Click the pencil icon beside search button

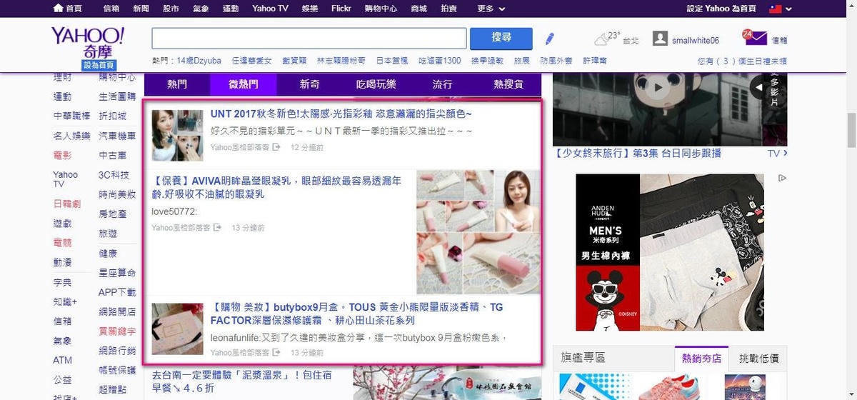[x=549, y=39]
